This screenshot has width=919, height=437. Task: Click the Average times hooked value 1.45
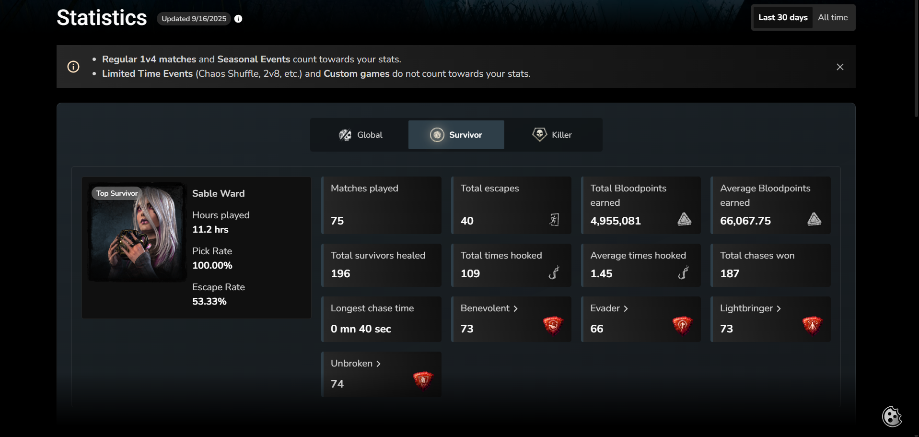tap(601, 274)
